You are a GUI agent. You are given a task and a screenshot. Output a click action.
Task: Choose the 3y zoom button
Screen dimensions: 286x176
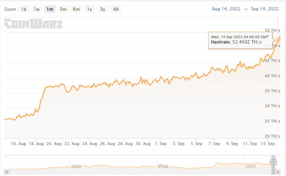pyautogui.click(x=102, y=9)
